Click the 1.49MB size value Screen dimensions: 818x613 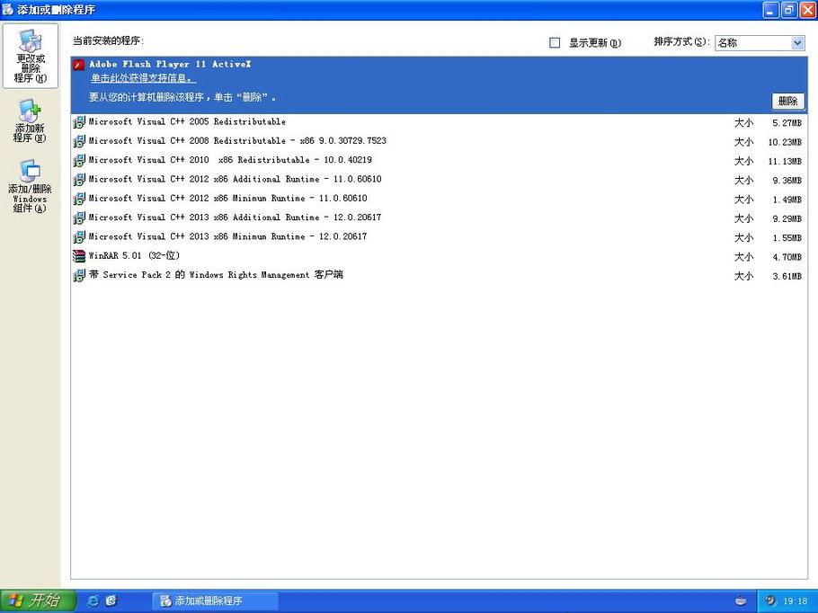point(787,200)
